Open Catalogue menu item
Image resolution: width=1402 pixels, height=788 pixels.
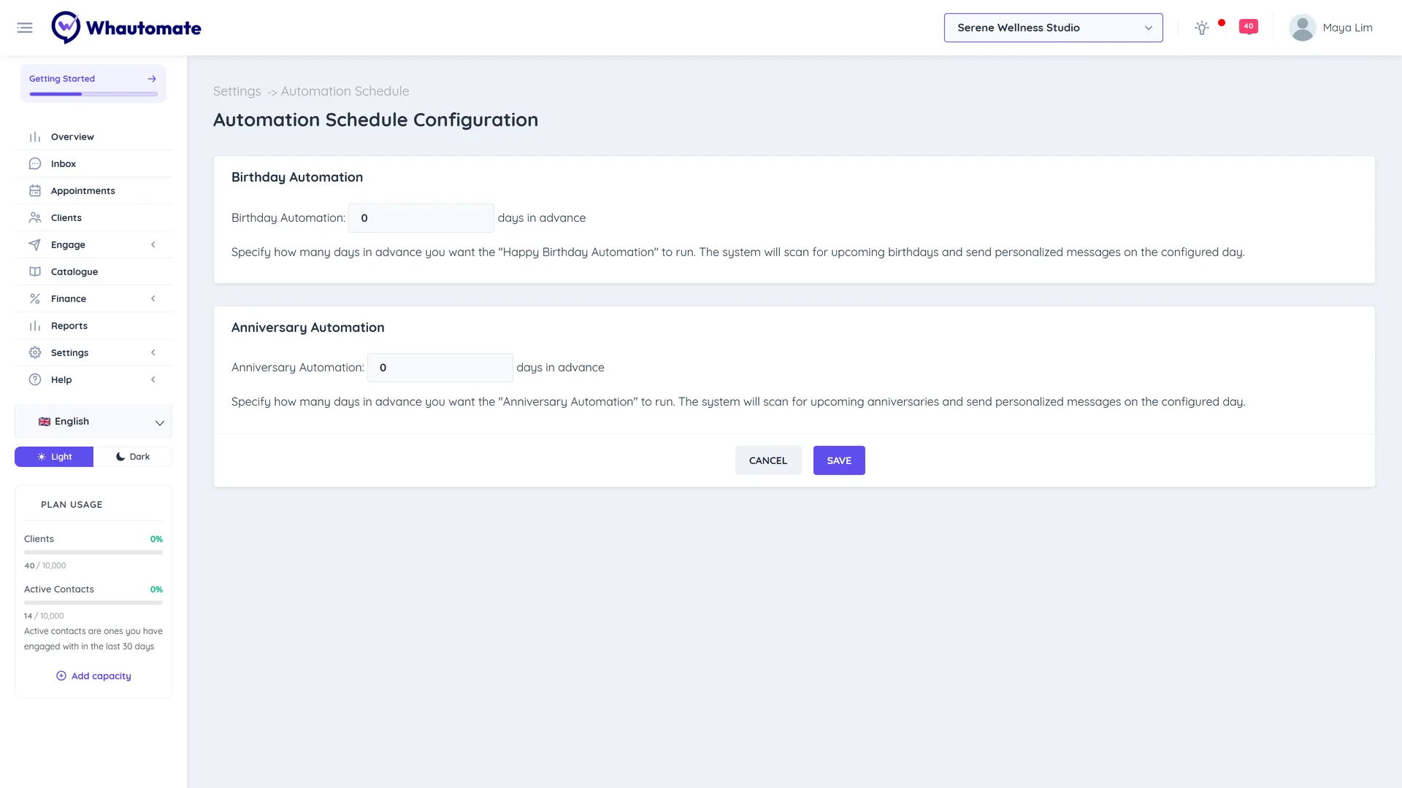(x=93, y=271)
